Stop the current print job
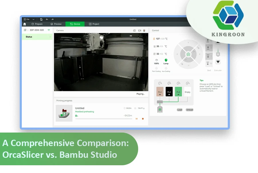 click(143, 119)
